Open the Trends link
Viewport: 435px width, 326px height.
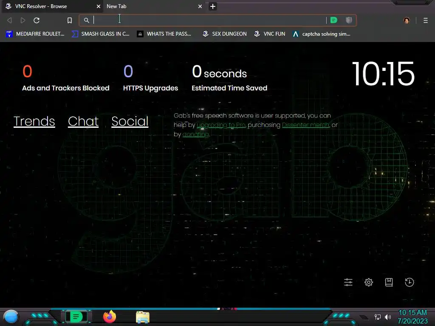pos(34,121)
